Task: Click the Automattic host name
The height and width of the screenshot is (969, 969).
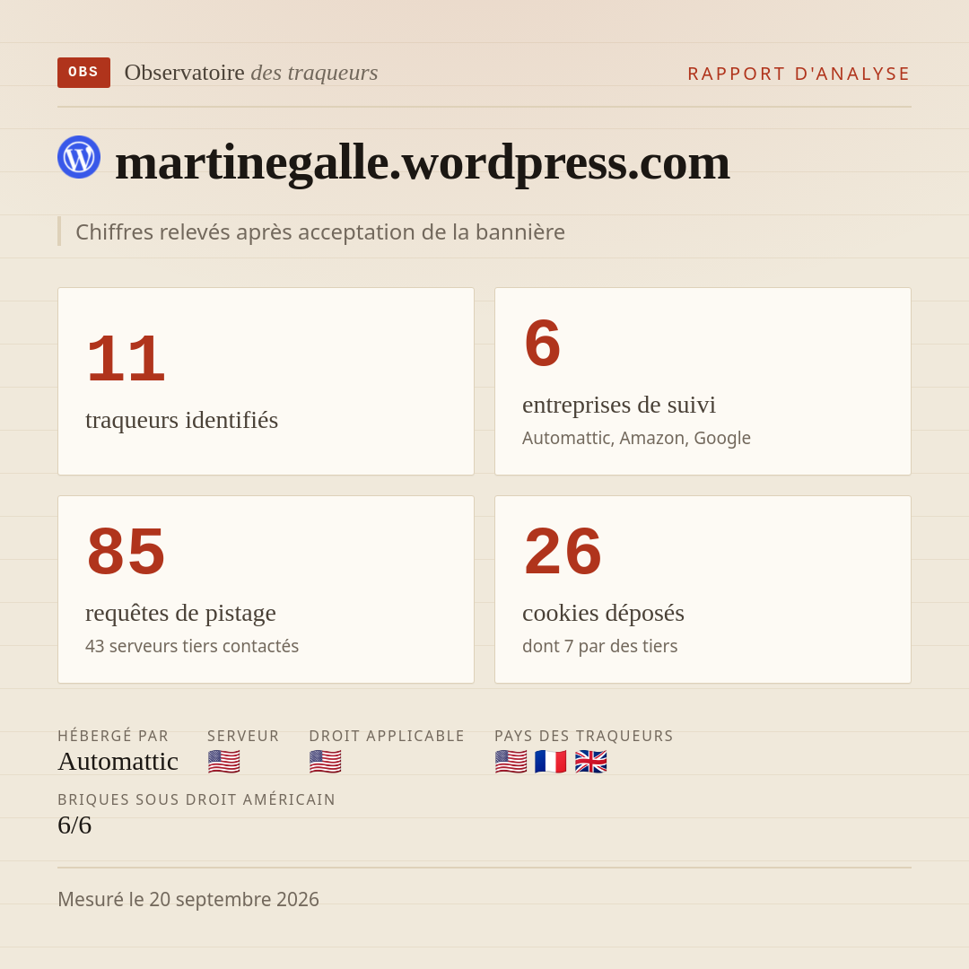Action: pyautogui.click(x=118, y=762)
